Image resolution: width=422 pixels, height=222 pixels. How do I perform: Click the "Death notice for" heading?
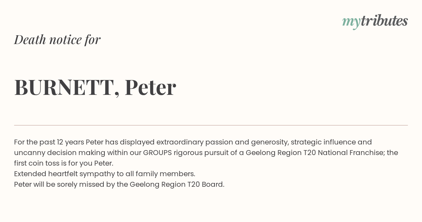57,39
